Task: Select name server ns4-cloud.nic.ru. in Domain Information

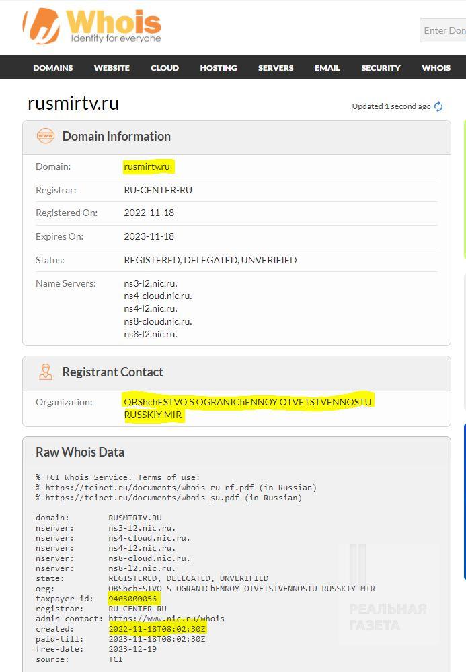Action: pos(158,296)
